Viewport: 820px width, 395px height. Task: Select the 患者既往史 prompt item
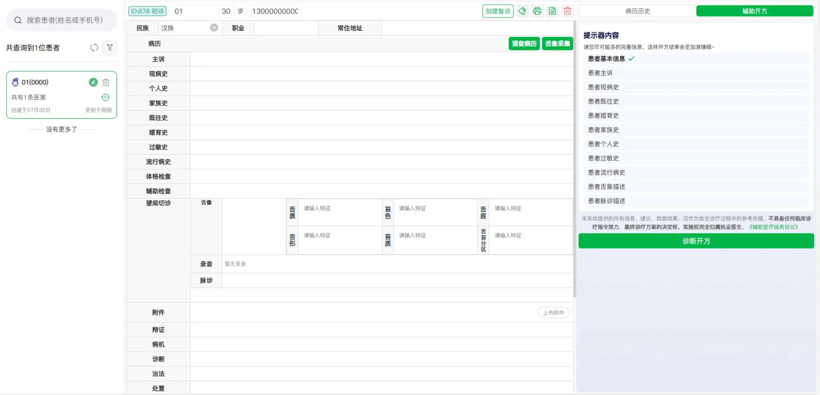click(x=696, y=101)
